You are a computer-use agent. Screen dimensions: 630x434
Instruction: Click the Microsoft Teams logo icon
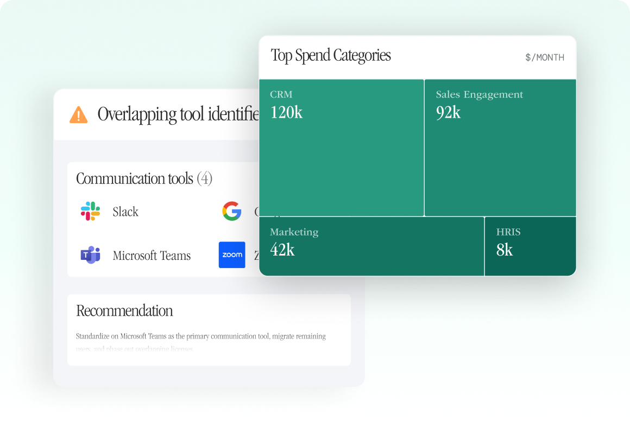pos(90,255)
